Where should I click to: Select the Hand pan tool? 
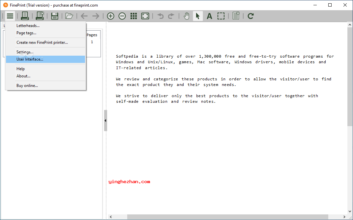click(187, 16)
